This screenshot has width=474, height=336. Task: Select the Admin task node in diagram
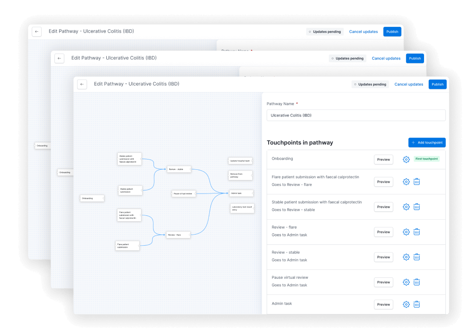point(241,193)
